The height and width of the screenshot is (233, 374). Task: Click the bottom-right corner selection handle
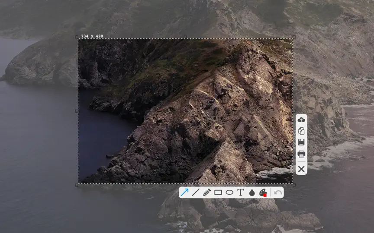point(294,185)
